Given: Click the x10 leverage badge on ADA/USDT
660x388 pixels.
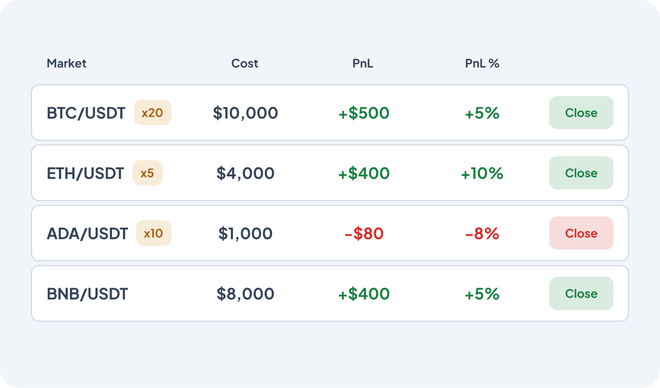Looking at the screenshot, I should click(x=153, y=233).
